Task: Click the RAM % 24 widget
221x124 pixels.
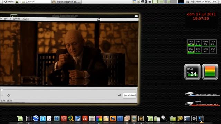Action: 192,72
